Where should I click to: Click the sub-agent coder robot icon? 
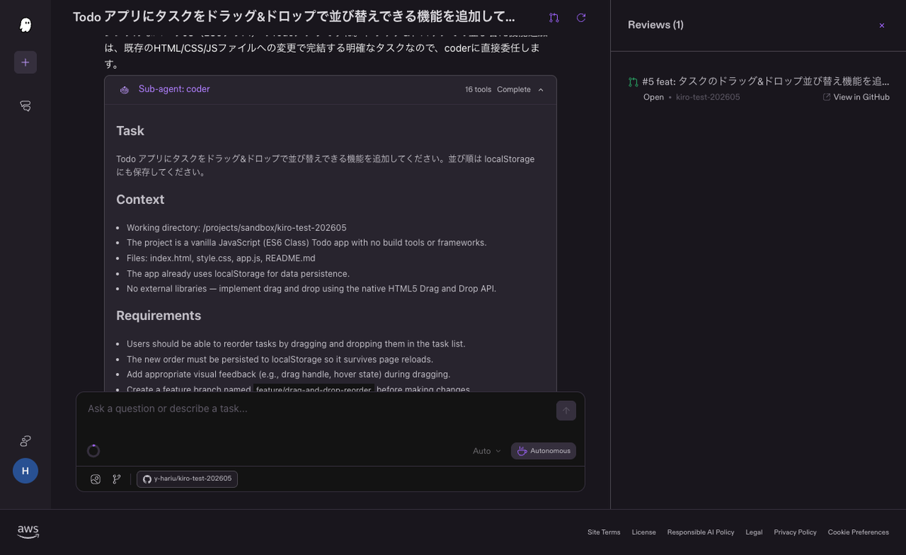125,89
